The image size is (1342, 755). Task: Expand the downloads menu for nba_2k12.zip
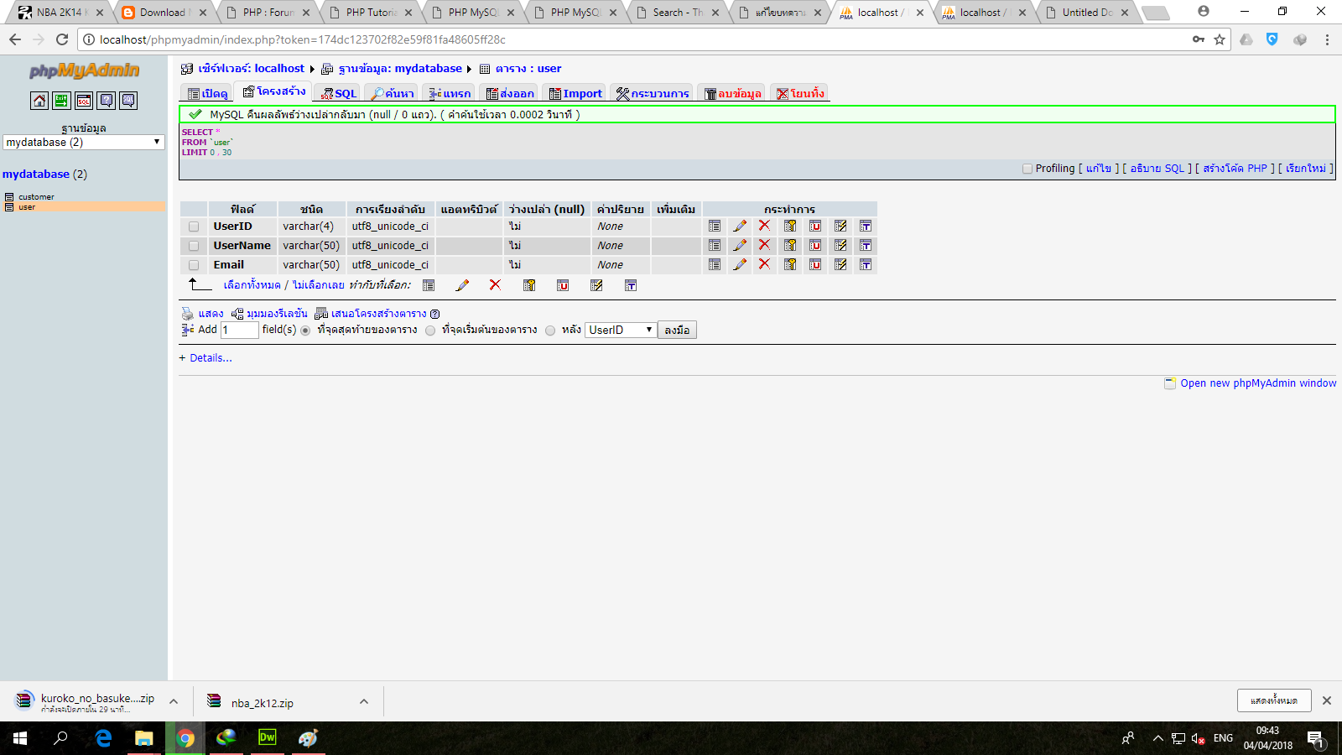[x=364, y=701]
